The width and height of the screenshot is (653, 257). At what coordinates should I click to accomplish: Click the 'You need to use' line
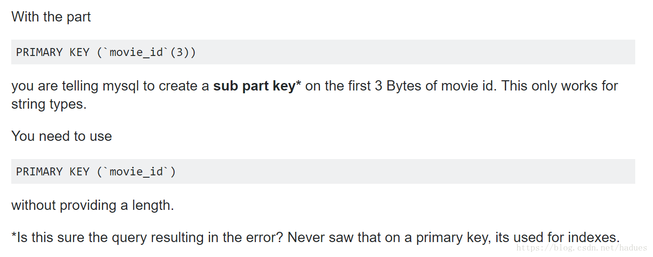[62, 136]
